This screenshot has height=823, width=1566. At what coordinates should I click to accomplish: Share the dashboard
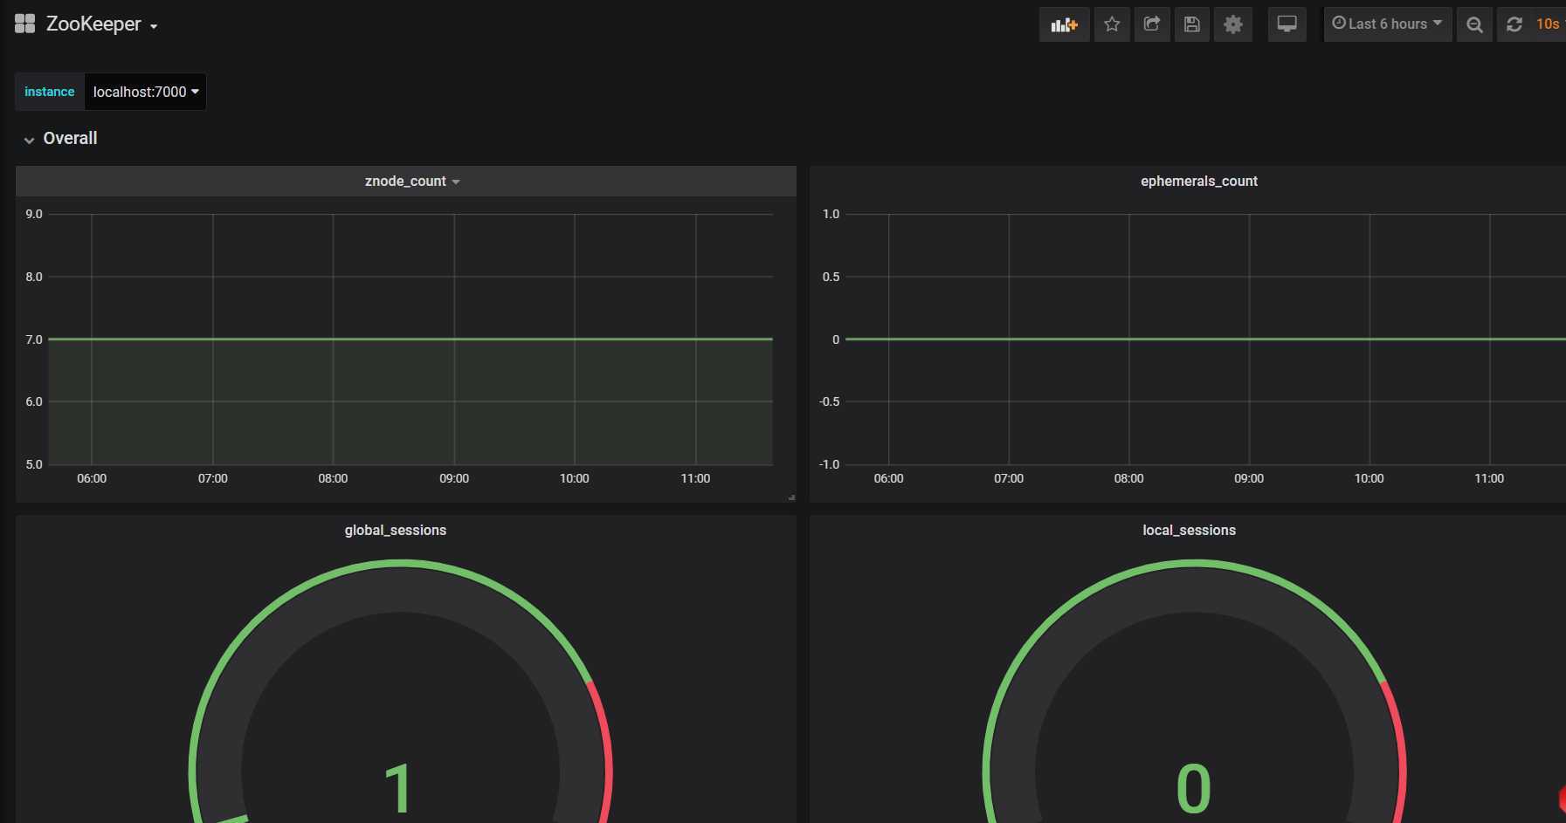[x=1152, y=24]
